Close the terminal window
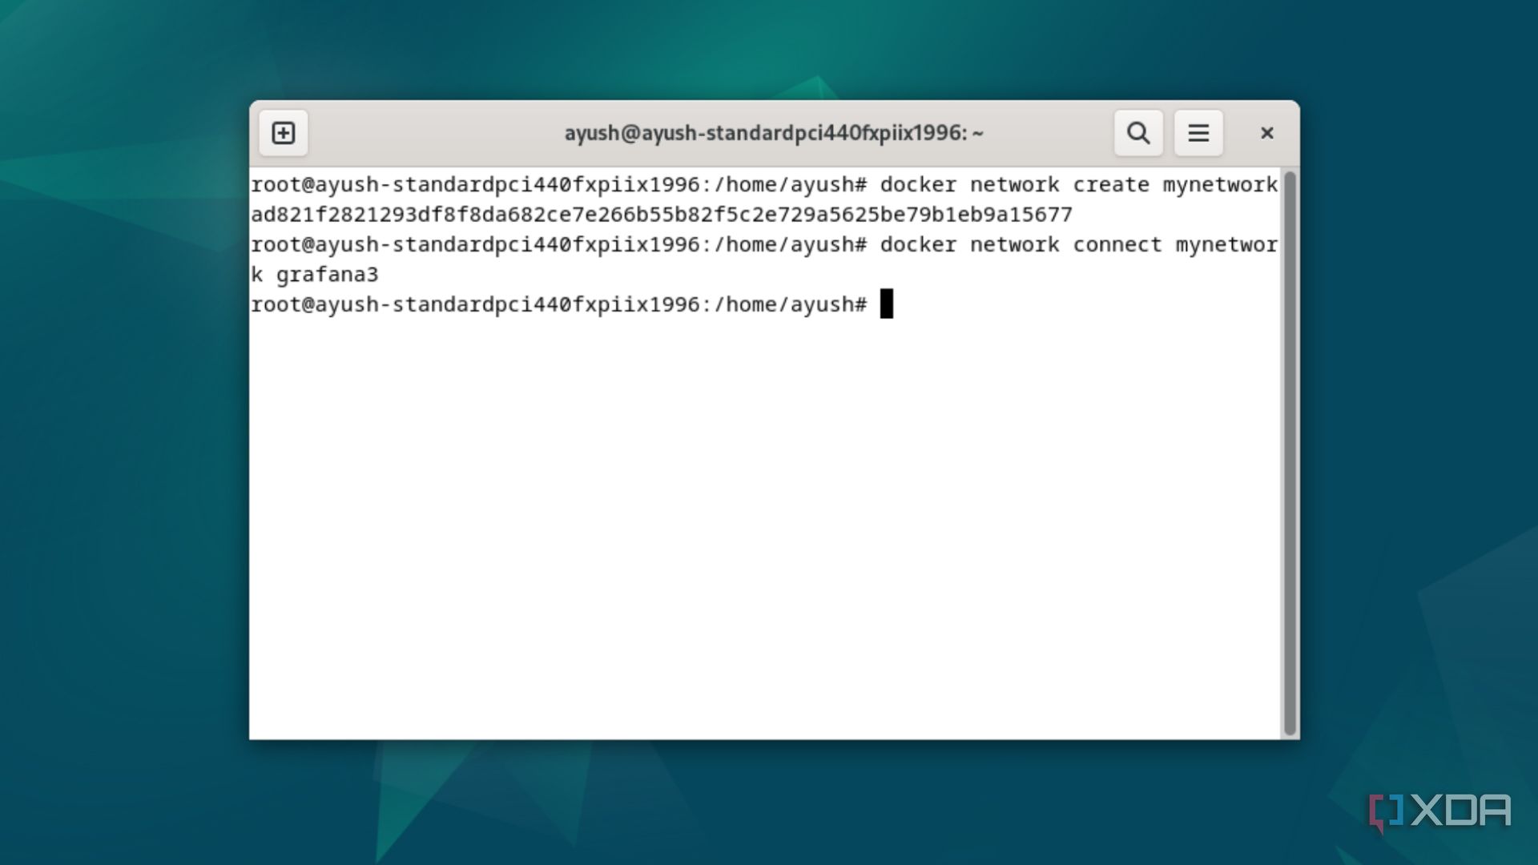Viewport: 1538px width, 865px height. coord(1266,133)
